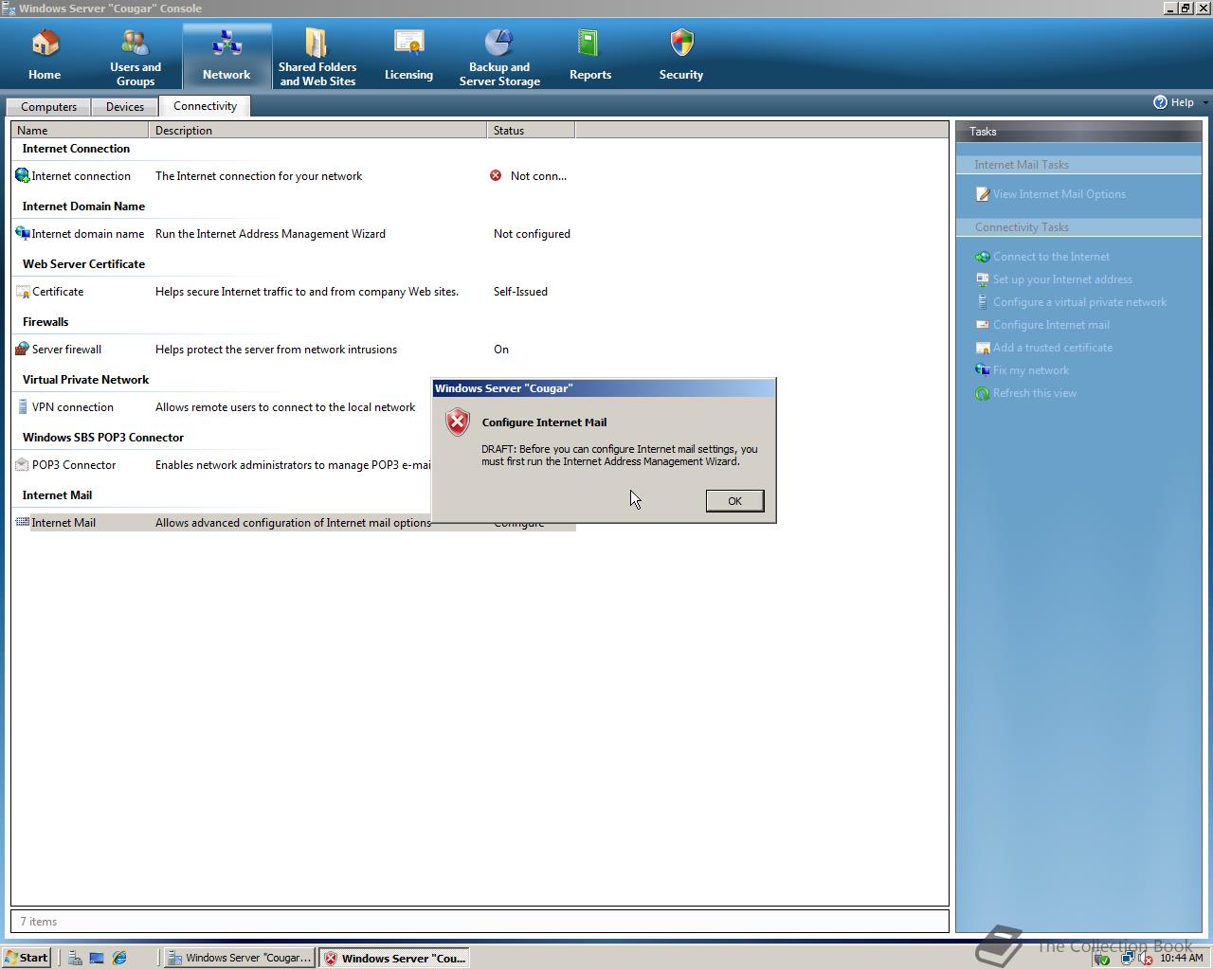Click the error shield icon in dialog
The width and height of the screenshot is (1213, 970).
coord(458,422)
